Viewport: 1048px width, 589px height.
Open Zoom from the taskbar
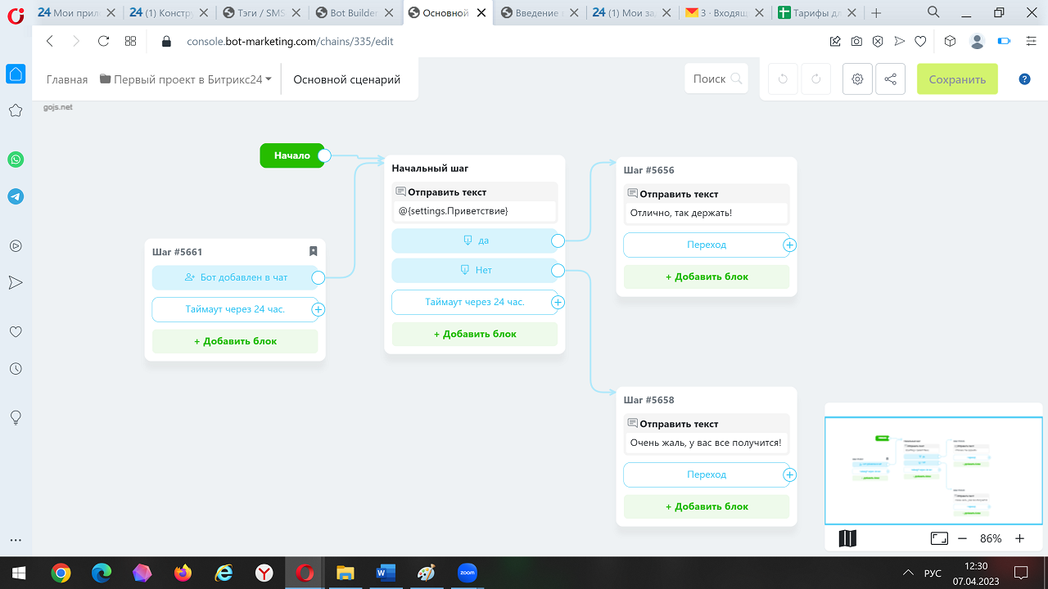[x=467, y=573]
